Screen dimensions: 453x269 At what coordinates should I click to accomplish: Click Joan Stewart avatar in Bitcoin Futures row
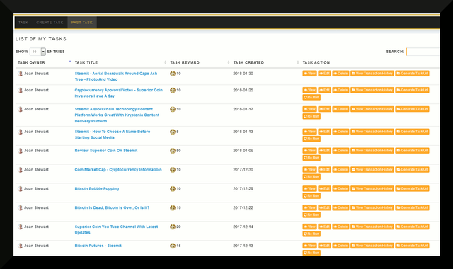click(21, 246)
